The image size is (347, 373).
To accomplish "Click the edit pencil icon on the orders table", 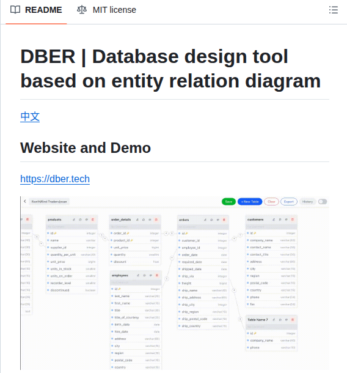I will (205, 220).
